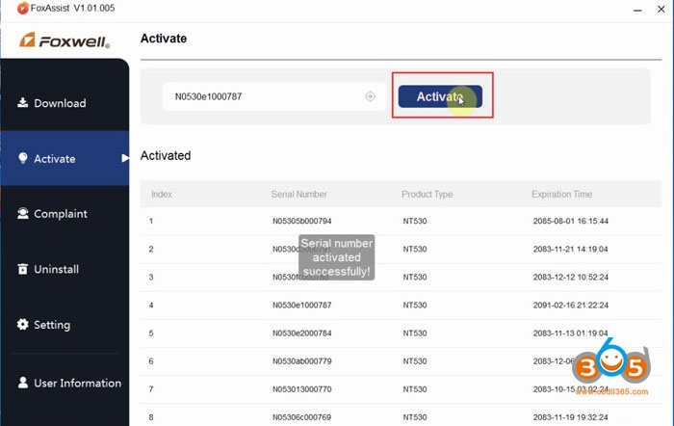Click NT530 product type in row 1
The width and height of the screenshot is (674, 426).
[x=415, y=221]
